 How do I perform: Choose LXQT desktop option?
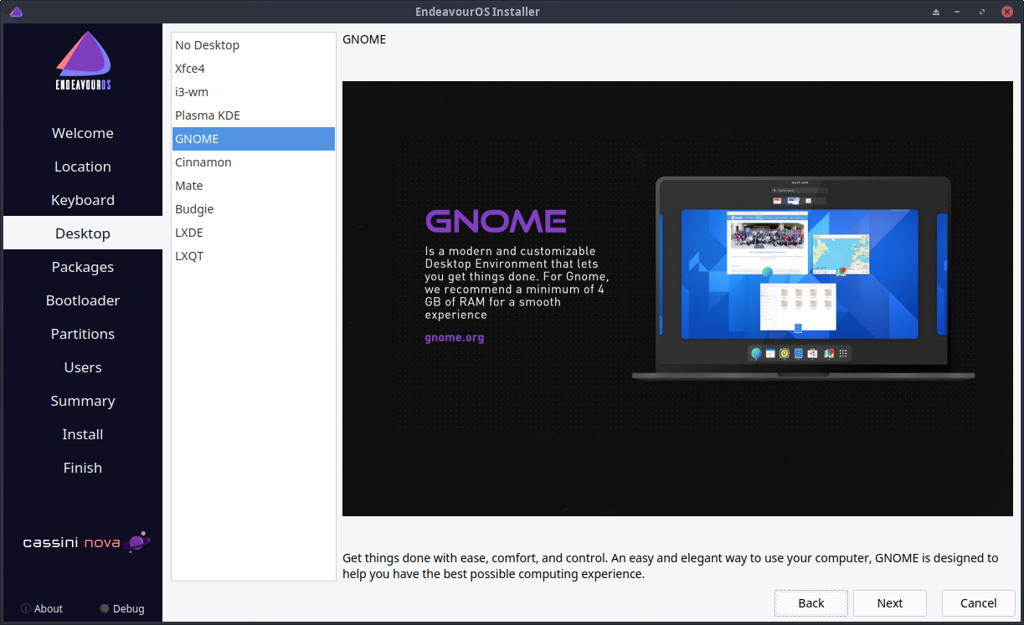189,256
